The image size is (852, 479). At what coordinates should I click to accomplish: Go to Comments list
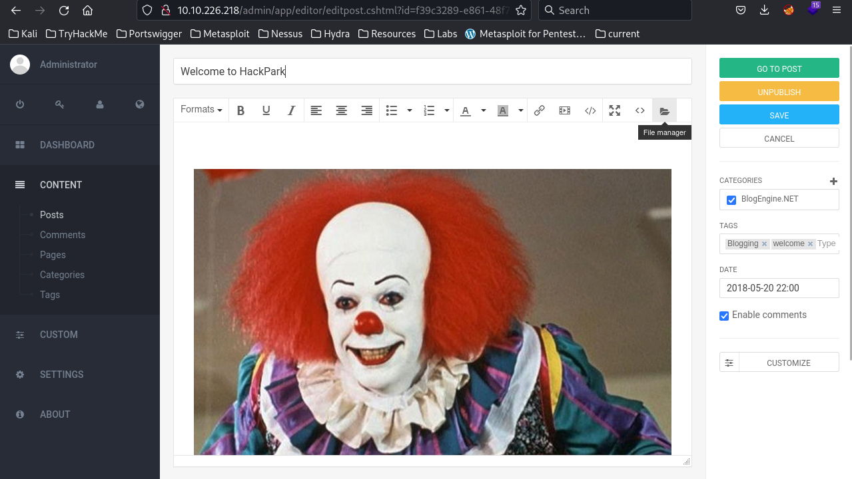point(63,235)
